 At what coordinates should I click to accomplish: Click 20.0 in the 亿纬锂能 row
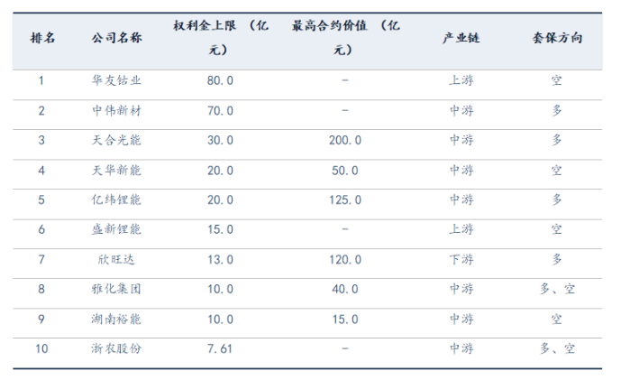220,199
